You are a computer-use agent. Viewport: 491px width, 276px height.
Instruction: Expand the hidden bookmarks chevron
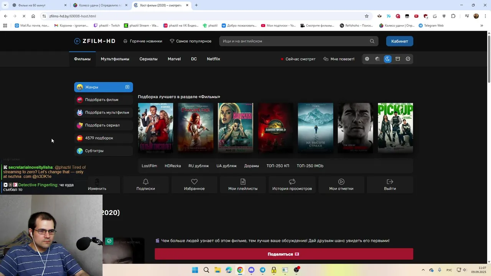(482, 26)
